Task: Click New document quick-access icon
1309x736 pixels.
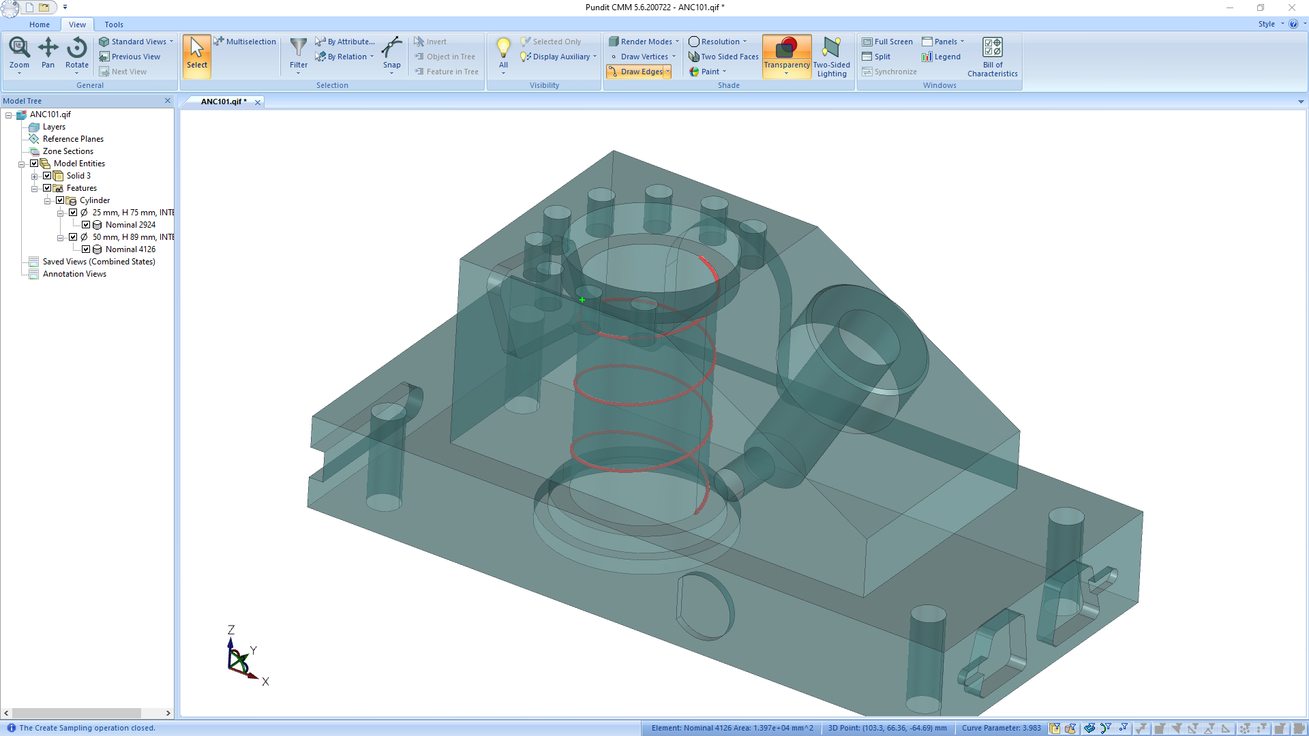Action: point(29,7)
